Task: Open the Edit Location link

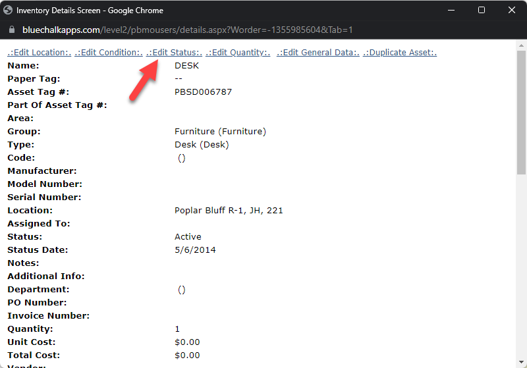Action: tap(40, 53)
